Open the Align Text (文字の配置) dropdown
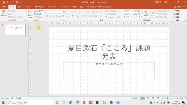The height and width of the screenshot is (105, 187). [x=111, y=14]
